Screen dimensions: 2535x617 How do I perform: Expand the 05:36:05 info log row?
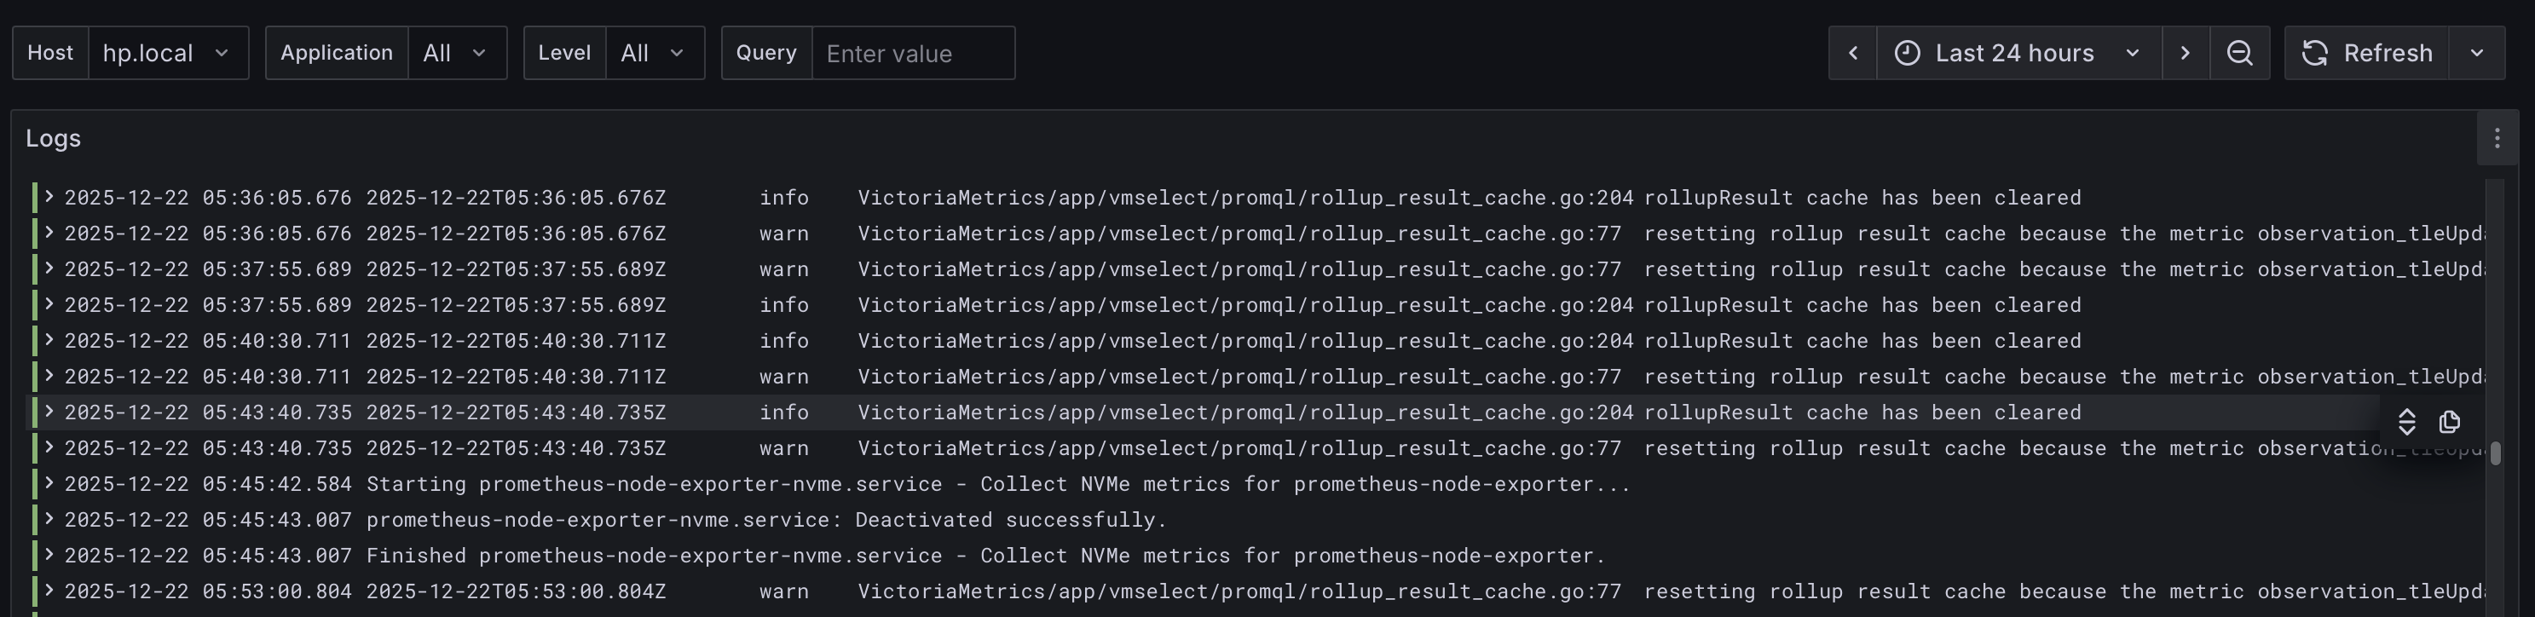(49, 197)
